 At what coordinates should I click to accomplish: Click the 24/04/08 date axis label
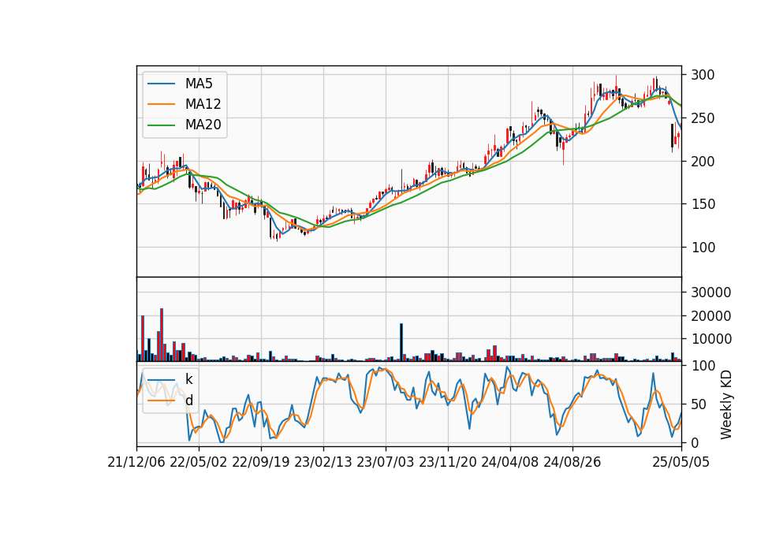(510, 462)
